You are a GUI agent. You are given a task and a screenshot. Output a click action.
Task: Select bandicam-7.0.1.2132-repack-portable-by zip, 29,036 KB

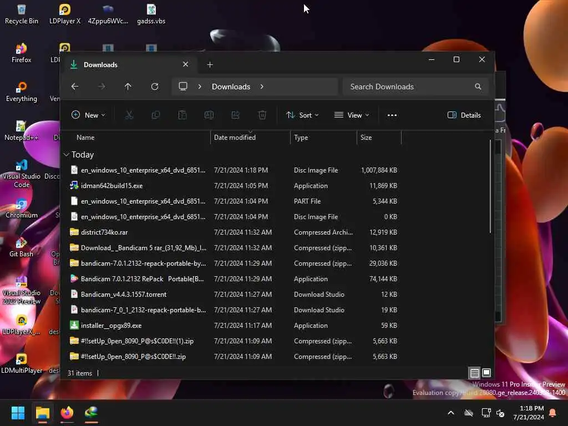tap(234, 263)
